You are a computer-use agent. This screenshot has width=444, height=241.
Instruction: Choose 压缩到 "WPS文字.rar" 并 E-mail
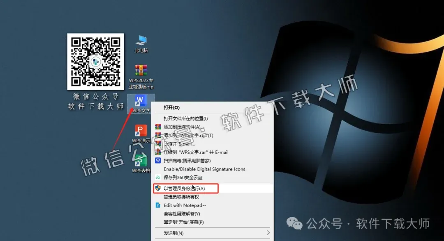213,152
